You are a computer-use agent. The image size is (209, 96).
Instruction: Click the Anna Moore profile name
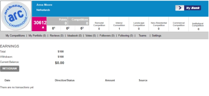coord(44,5)
